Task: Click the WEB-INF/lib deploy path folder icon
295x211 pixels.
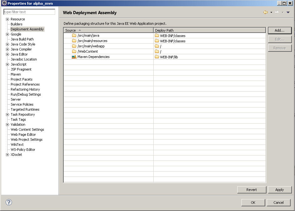Action: click(157, 57)
